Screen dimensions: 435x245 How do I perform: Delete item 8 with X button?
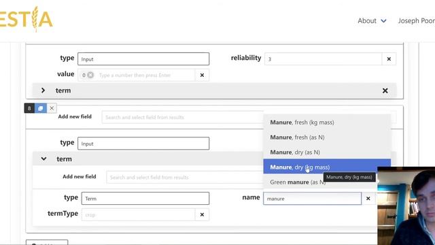tap(52, 108)
